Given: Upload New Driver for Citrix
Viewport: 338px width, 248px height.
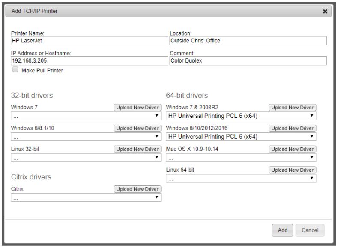Looking at the screenshot, I should coord(137,189).
